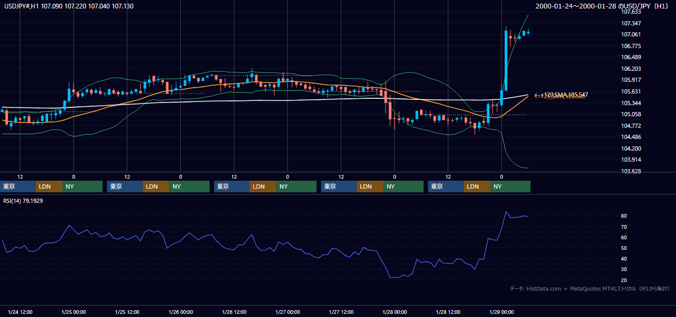Click price axis value 105.344

coord(632,102)
